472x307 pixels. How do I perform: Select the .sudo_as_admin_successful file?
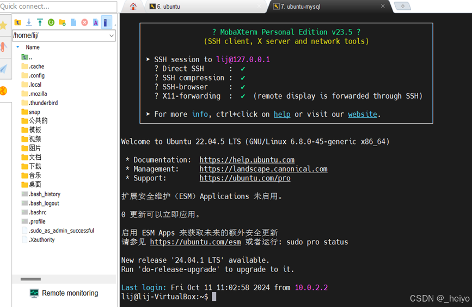click(58, 231)
